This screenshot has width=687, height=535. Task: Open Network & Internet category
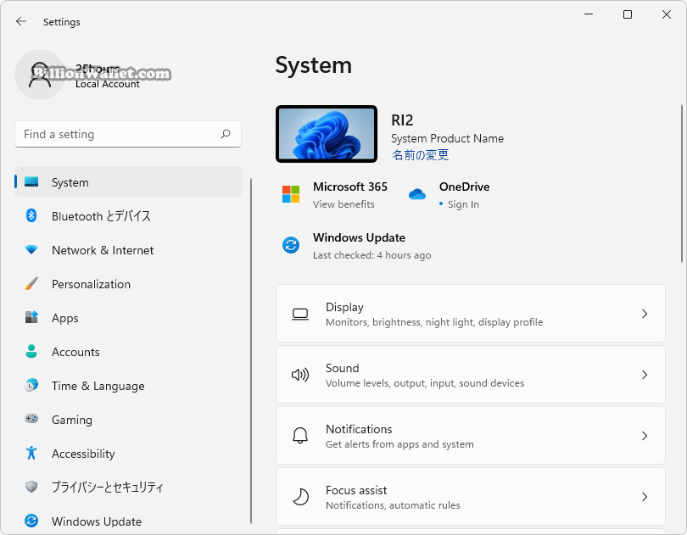coord(128,250)
